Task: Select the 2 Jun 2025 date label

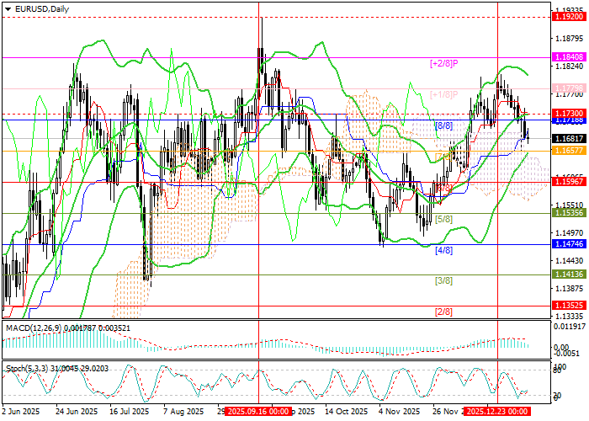Action: [x=21, y=411]
